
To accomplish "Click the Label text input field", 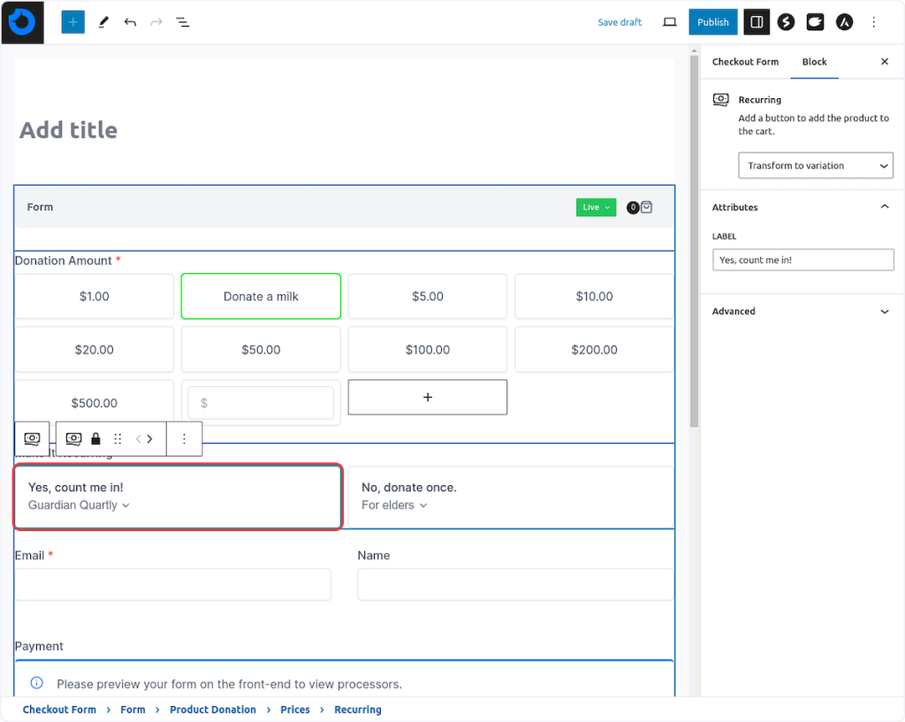I will point(802,260).
